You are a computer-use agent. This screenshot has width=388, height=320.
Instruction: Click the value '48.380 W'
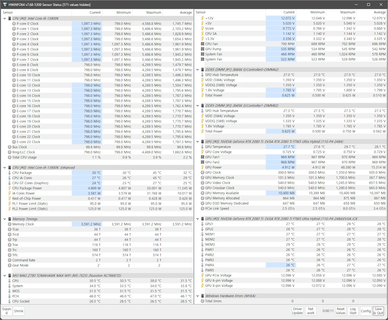click(x=348, y=167)
